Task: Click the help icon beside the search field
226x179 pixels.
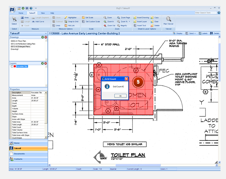Action: [x=219, y=13]
